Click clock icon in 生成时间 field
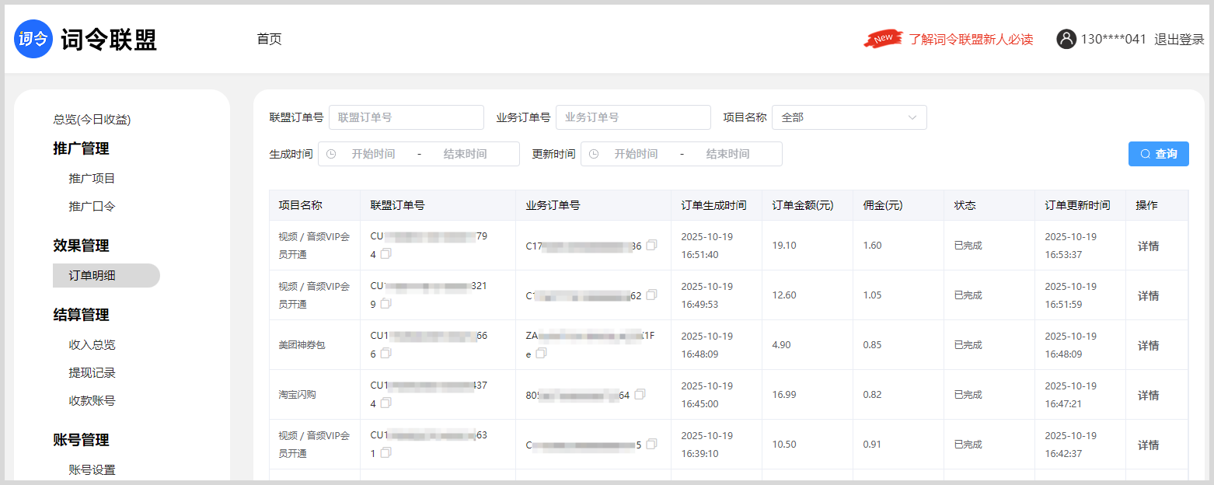 tap(331, 154)
